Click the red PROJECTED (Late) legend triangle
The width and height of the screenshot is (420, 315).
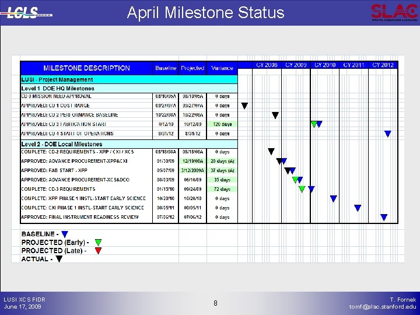(99, 251)
